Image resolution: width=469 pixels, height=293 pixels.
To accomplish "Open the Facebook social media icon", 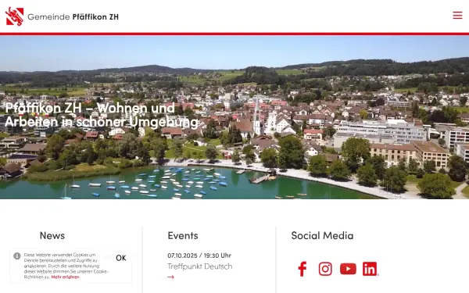I will (303, 269).
